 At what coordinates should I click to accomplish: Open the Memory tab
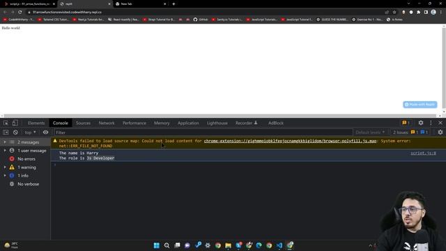[162, 123]
